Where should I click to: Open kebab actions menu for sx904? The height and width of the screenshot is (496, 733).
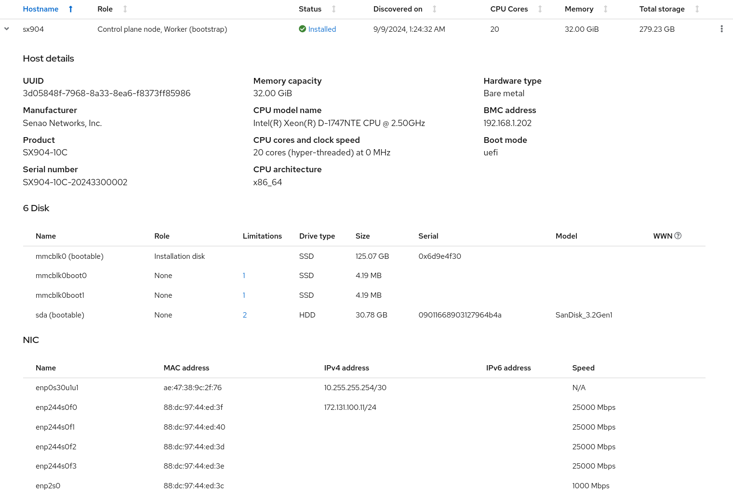721,29
